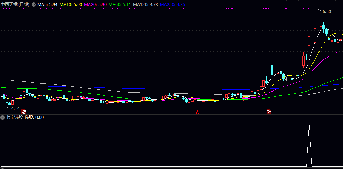Expand the 七宝选股 indicator dropdown arrow

click(3, 117)
